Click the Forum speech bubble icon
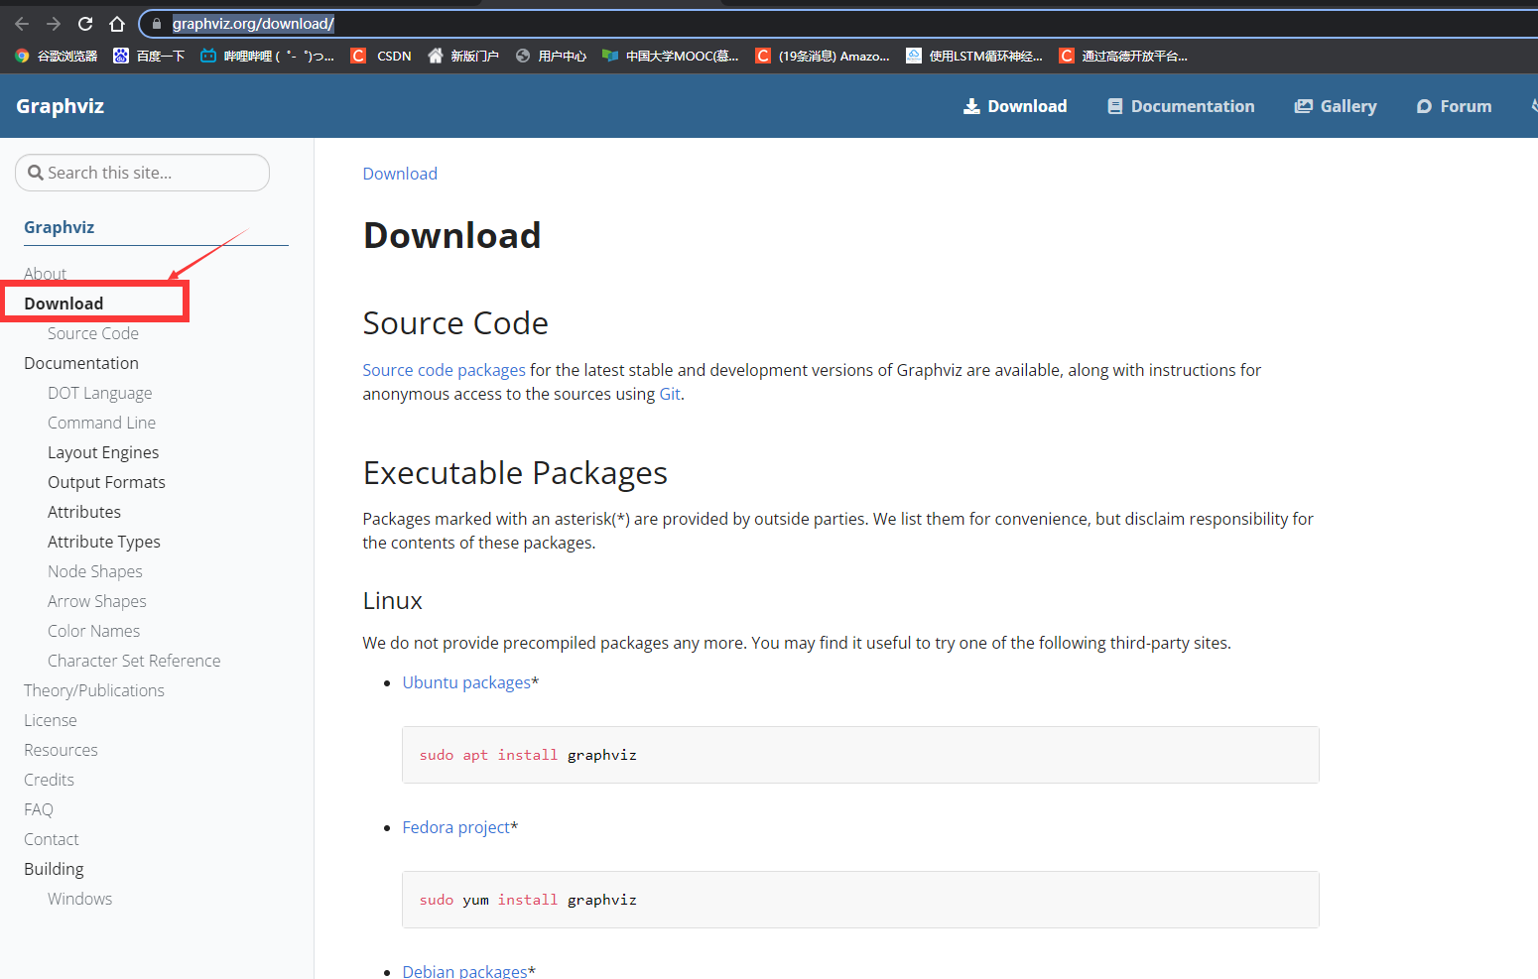 coord(1424,106)
